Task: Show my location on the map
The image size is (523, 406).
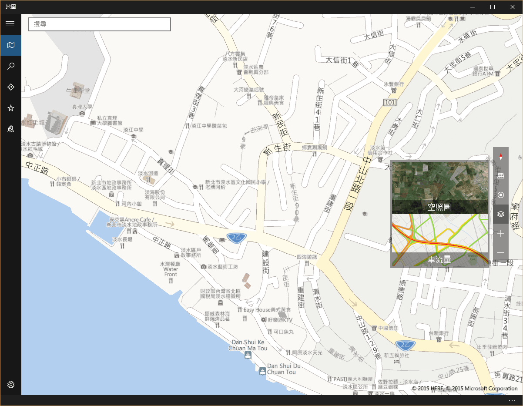Action: pyautogui.click(x=500, y=195)
